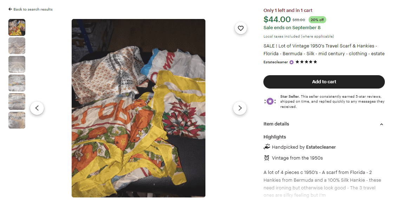
Task: Select the third product thumbnail
Action: [17, 64]
